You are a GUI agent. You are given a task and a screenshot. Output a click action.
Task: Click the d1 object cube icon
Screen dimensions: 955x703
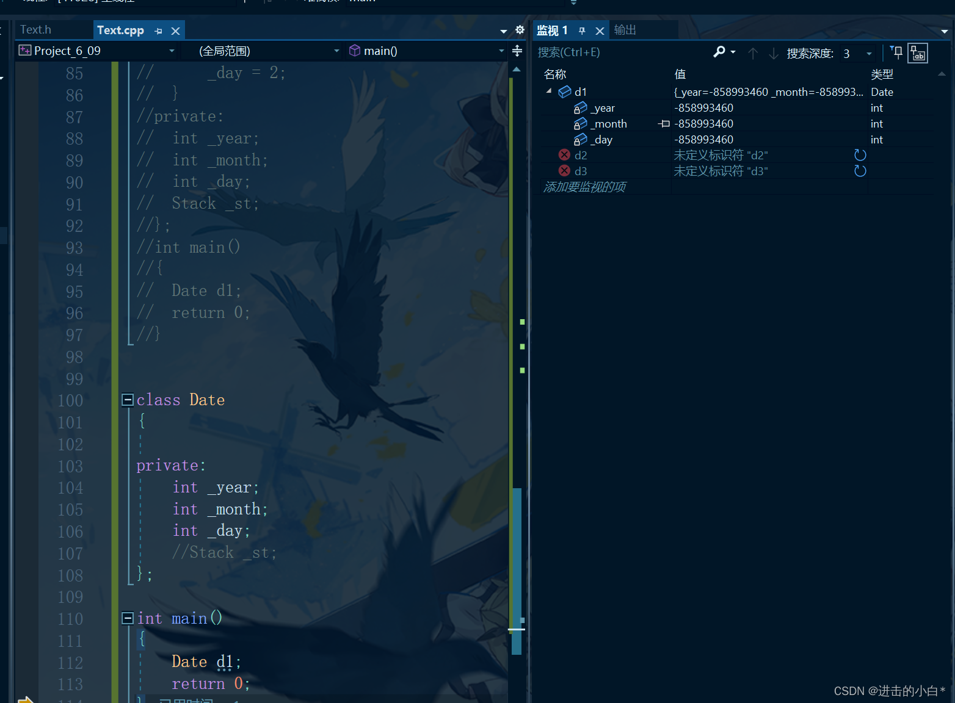pos(565,92)
